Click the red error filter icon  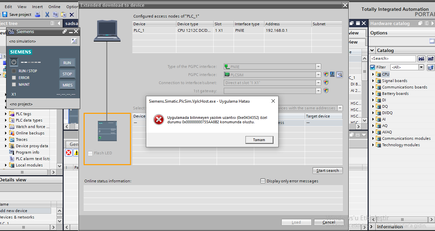69,153
